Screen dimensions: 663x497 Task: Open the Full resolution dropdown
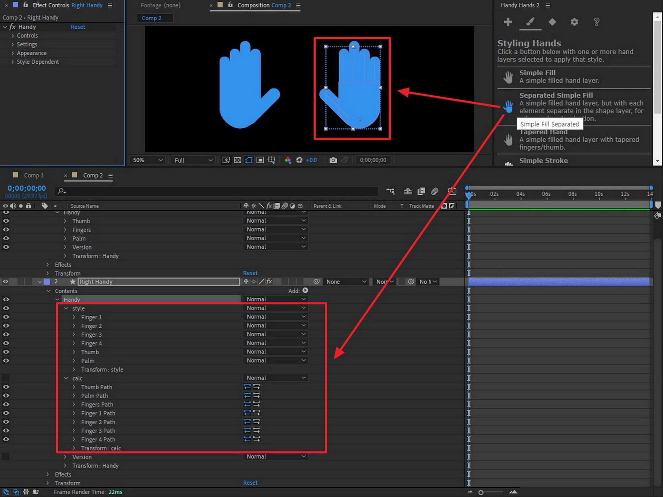[193, 160]
